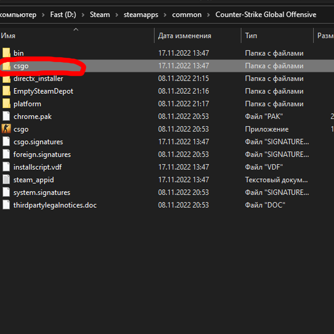Click type Файл "DOC" cell
The height and width of the screenshot is (334, 334).
(x=265, y=205)
